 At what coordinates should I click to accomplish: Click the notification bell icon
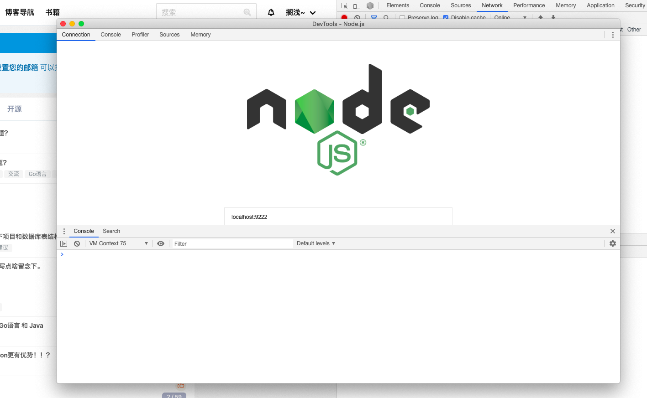pos(271,12)
